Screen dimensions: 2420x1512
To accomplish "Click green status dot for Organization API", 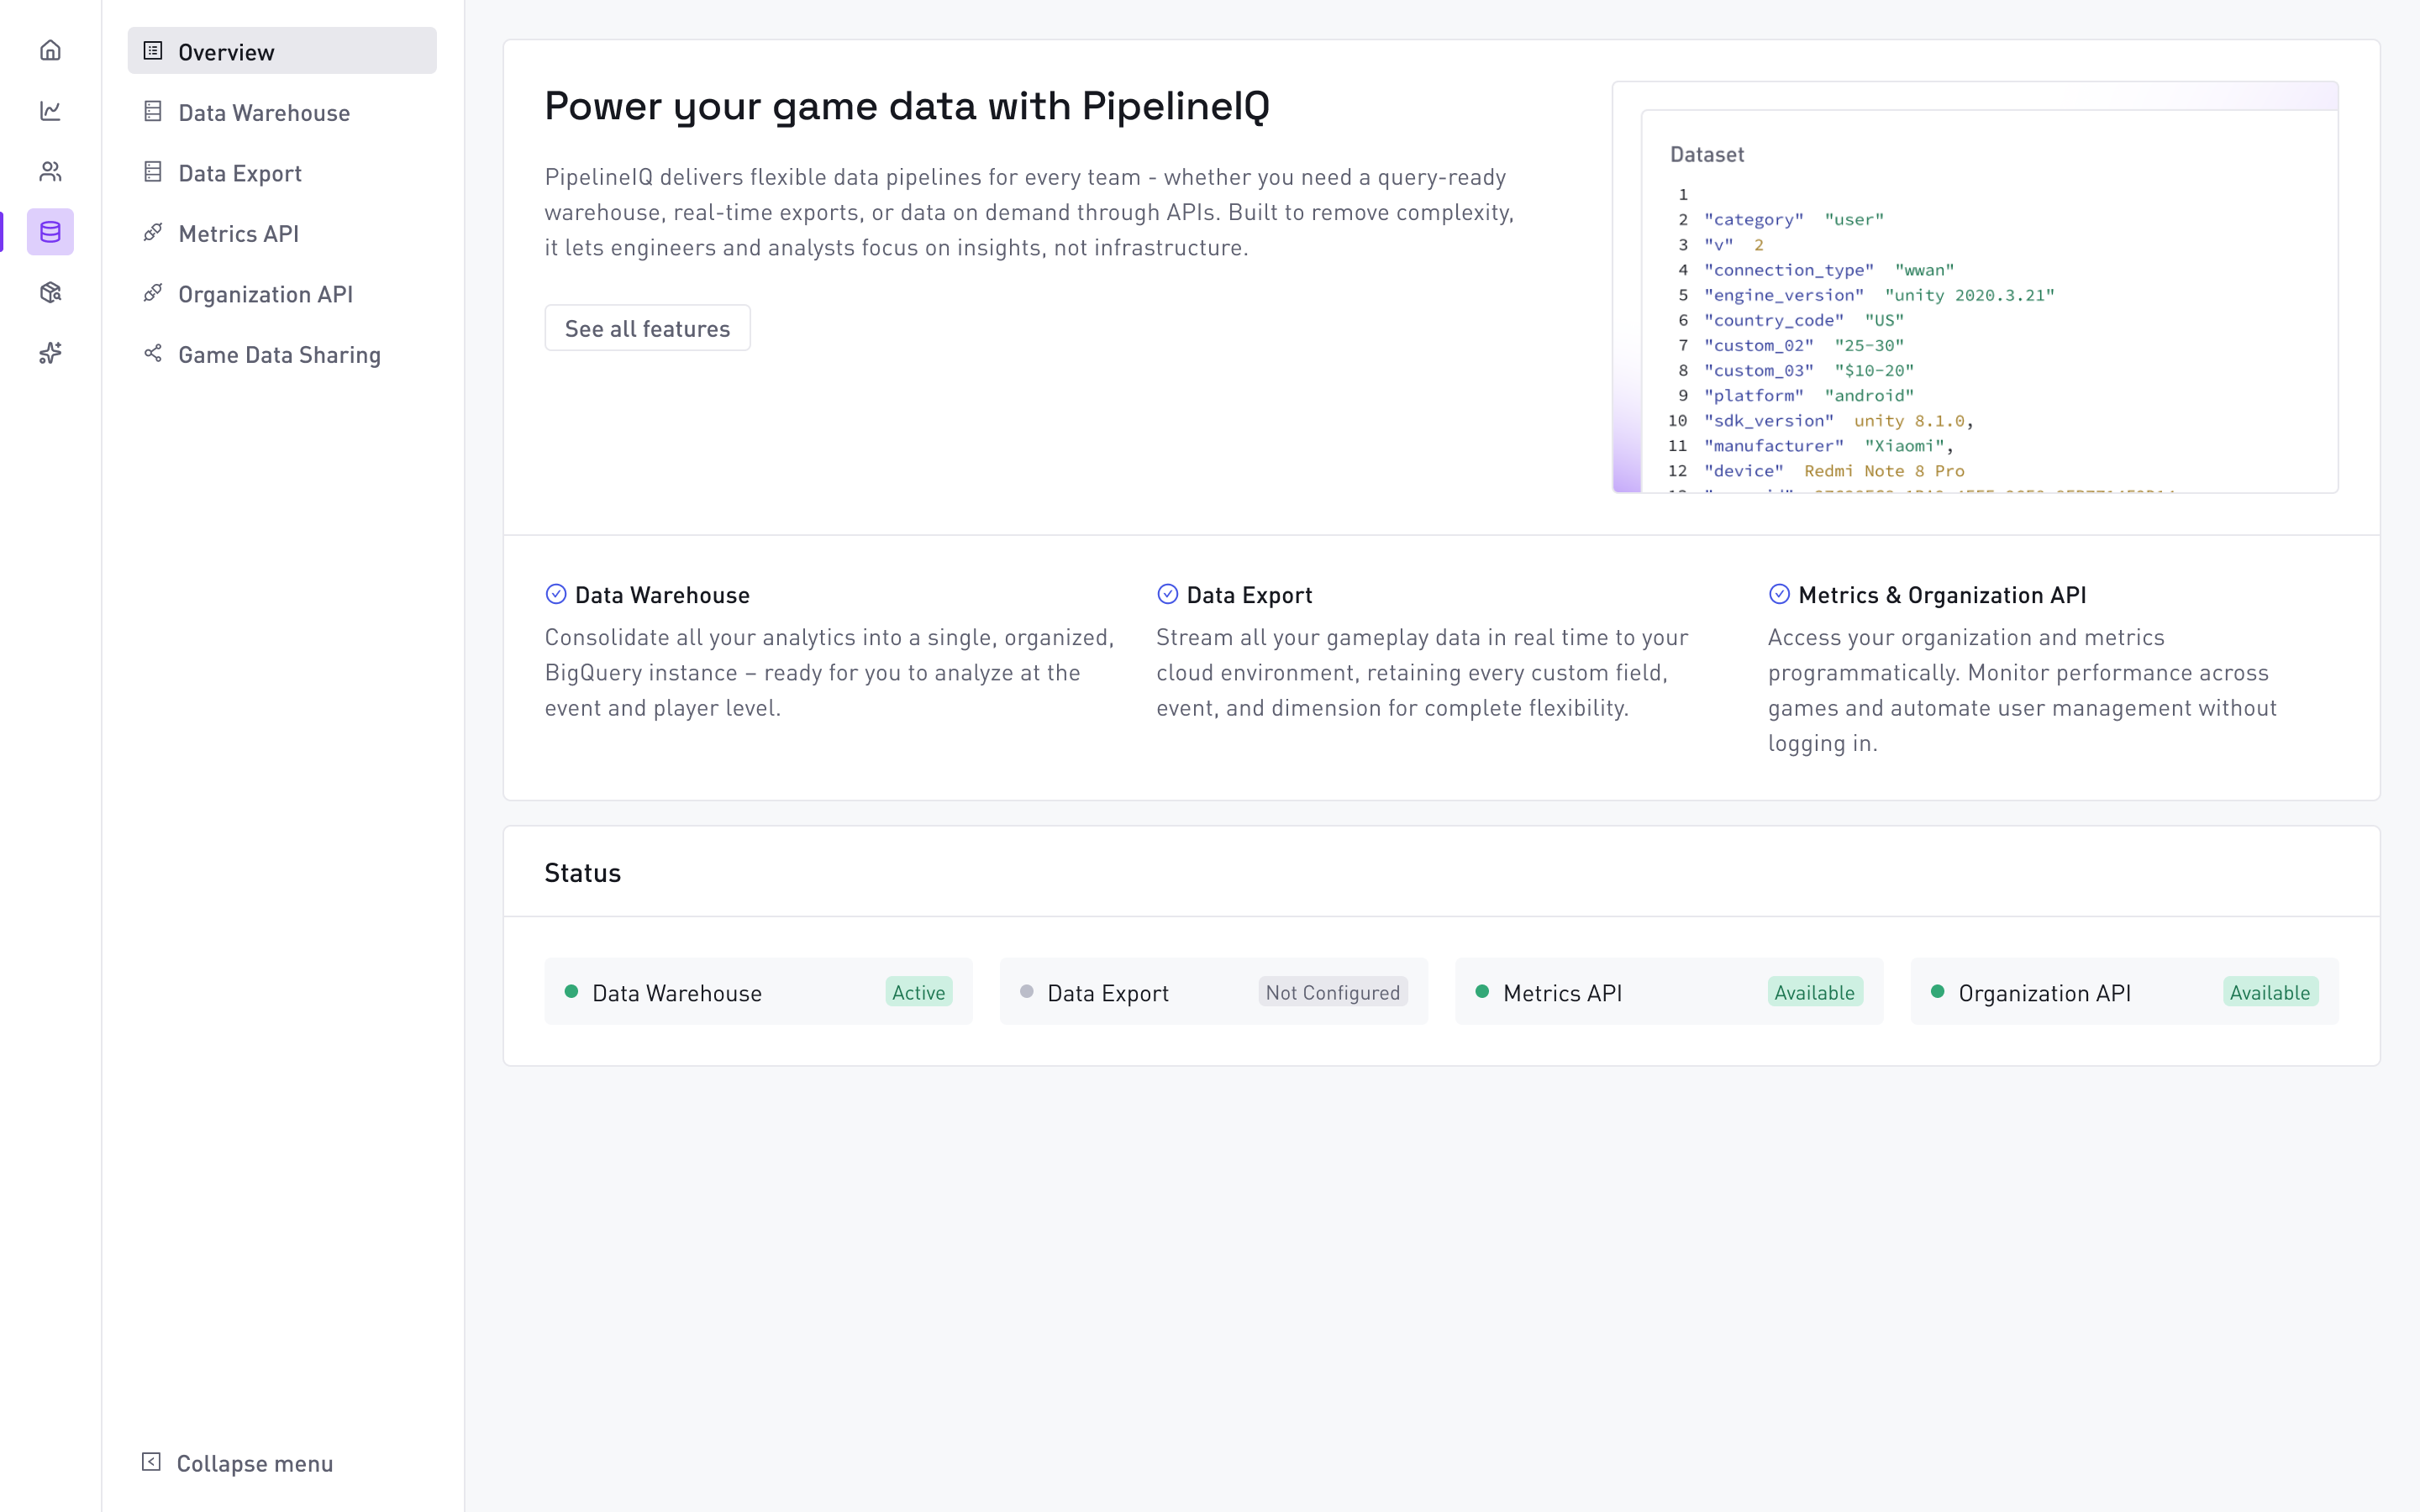I will (1937, 991).
